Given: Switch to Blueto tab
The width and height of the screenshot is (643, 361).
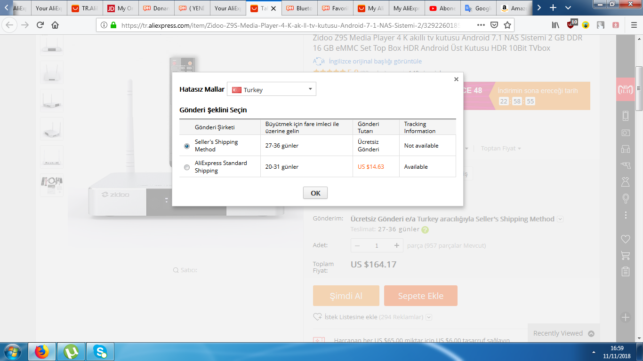Looking at the screenshot, I should [x=300, y=8].
